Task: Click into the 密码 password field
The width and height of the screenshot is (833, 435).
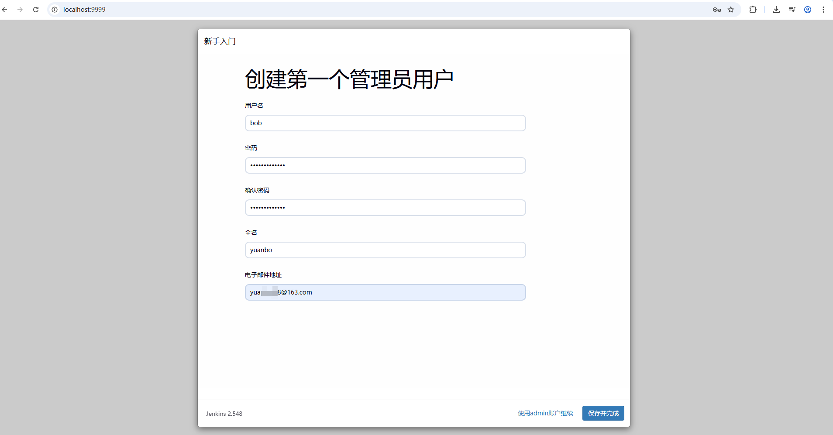Action: 385,165
